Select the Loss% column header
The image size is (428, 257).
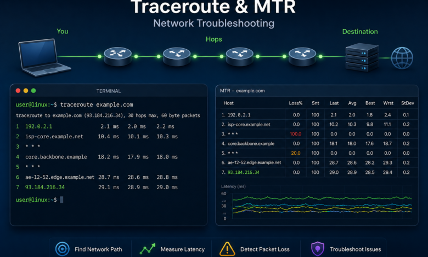click(296, 103)
